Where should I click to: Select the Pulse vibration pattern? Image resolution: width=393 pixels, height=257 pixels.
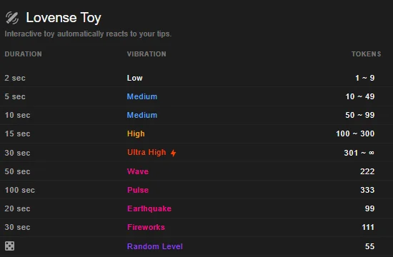(138, 190)
